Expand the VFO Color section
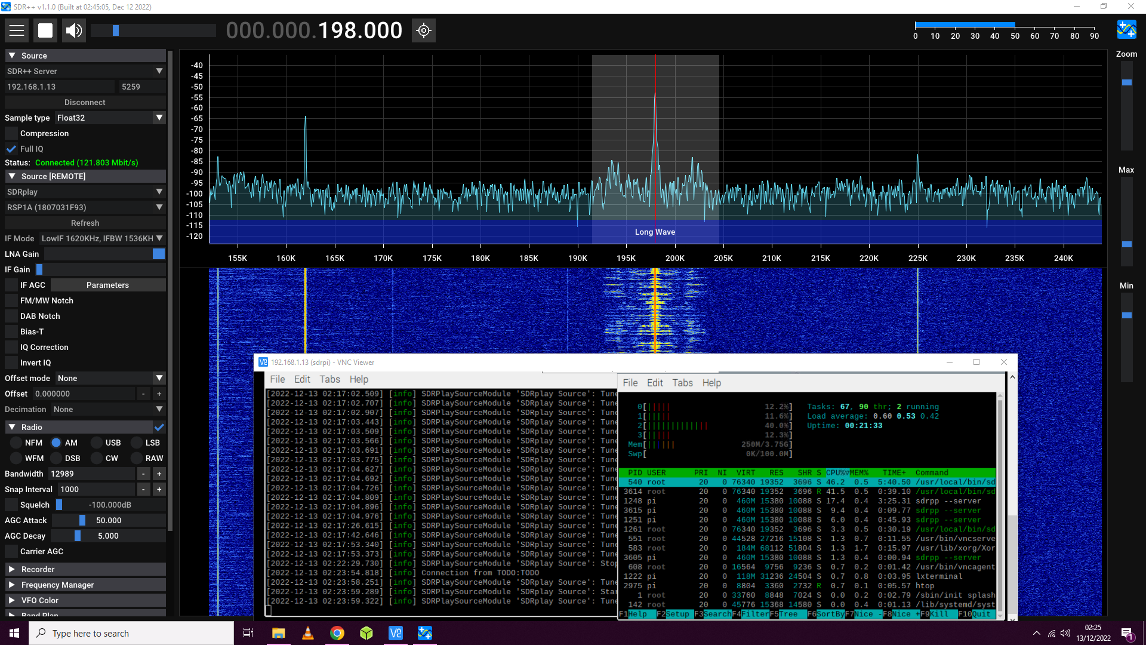Viewport: 1146px width, 645px height. (x=85, y=600)
